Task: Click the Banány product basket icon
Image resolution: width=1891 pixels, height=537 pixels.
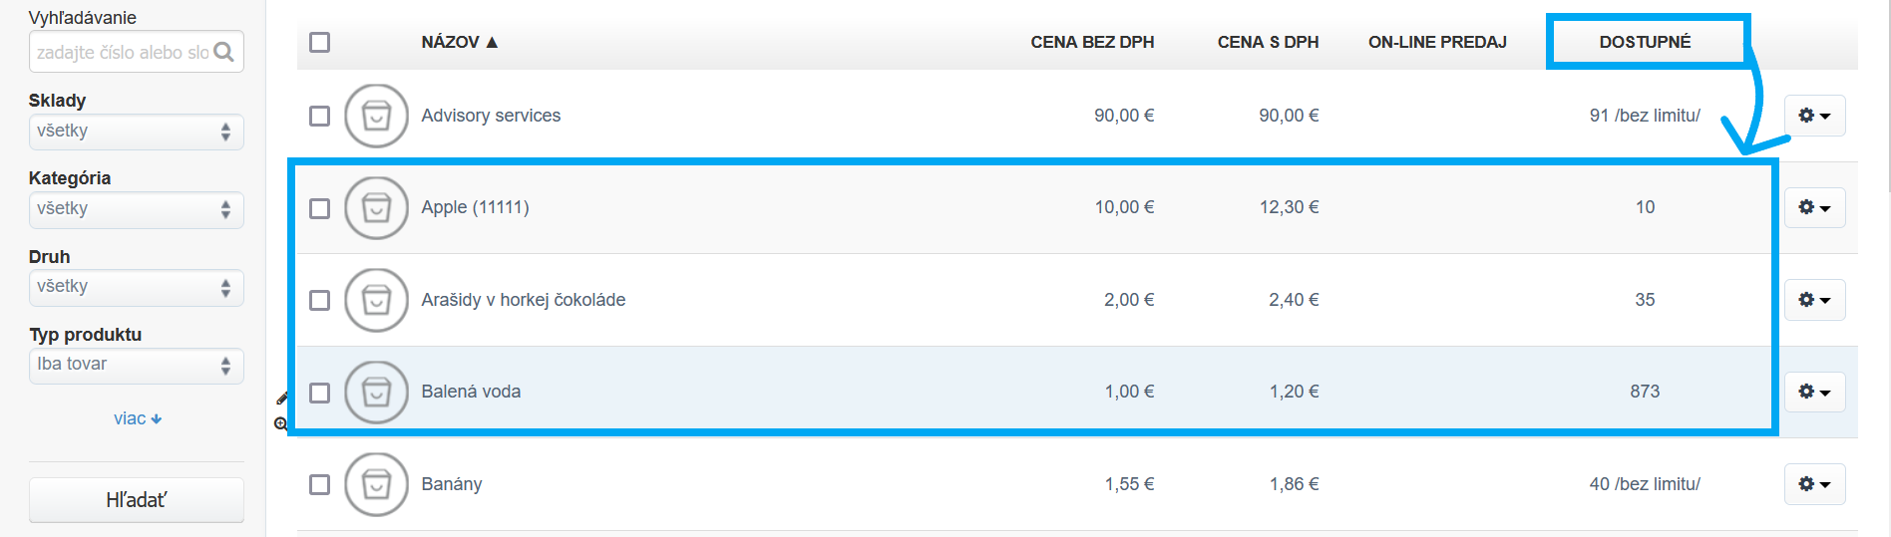Action: [x=376, y=484]
